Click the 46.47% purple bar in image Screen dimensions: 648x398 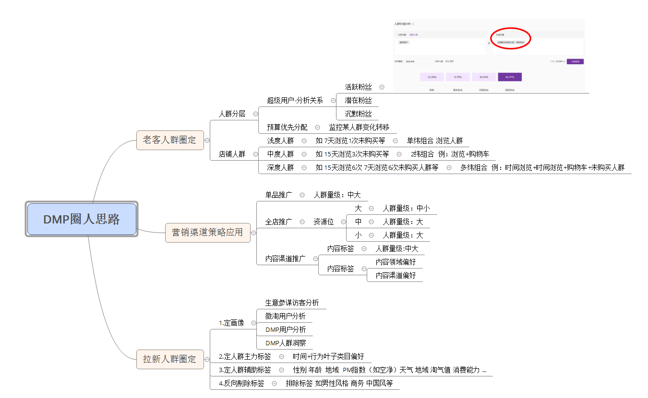coord(510,77)
